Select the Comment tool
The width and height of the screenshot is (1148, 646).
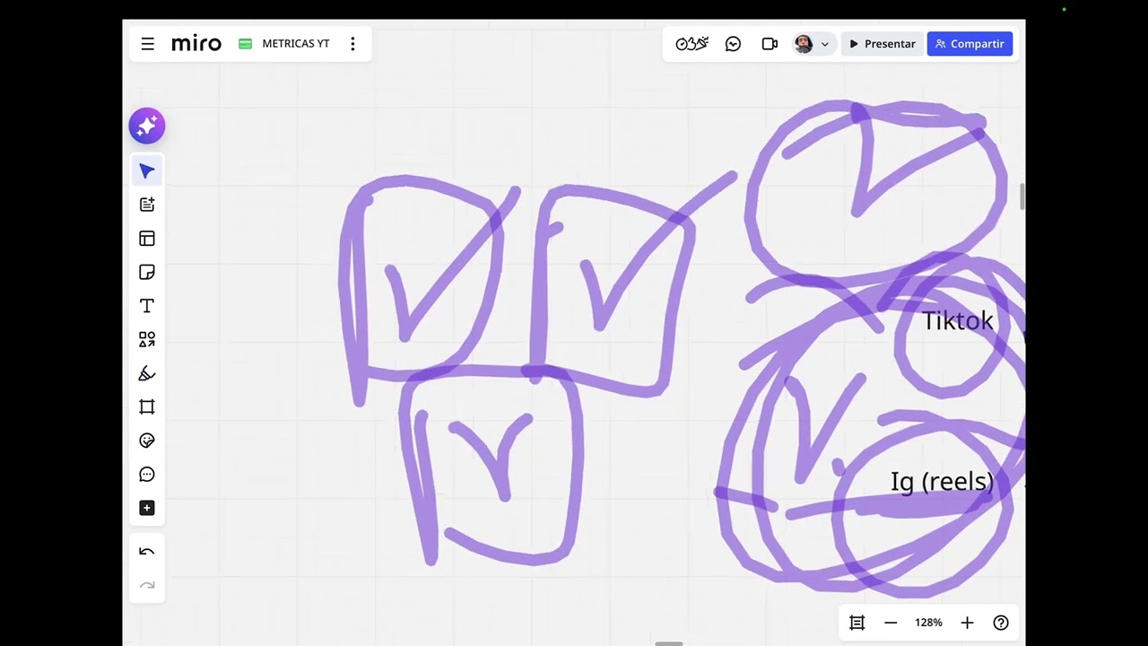[147, 475]
